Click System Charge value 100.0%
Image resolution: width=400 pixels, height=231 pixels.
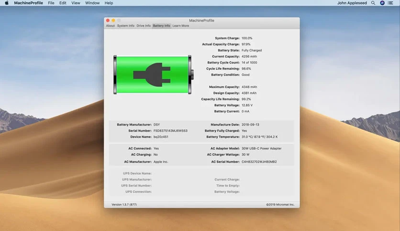coord(247,38)
